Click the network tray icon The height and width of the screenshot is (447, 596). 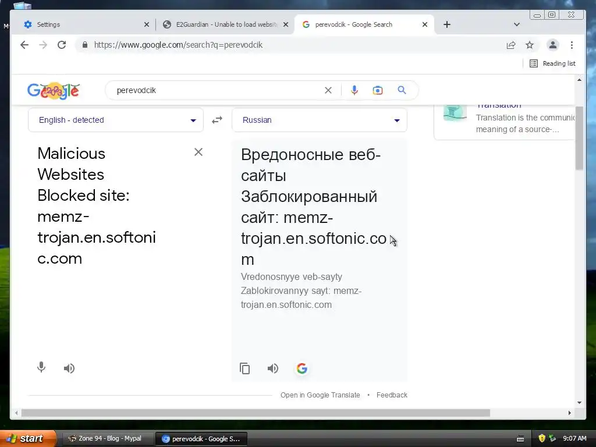pos(552,438)
